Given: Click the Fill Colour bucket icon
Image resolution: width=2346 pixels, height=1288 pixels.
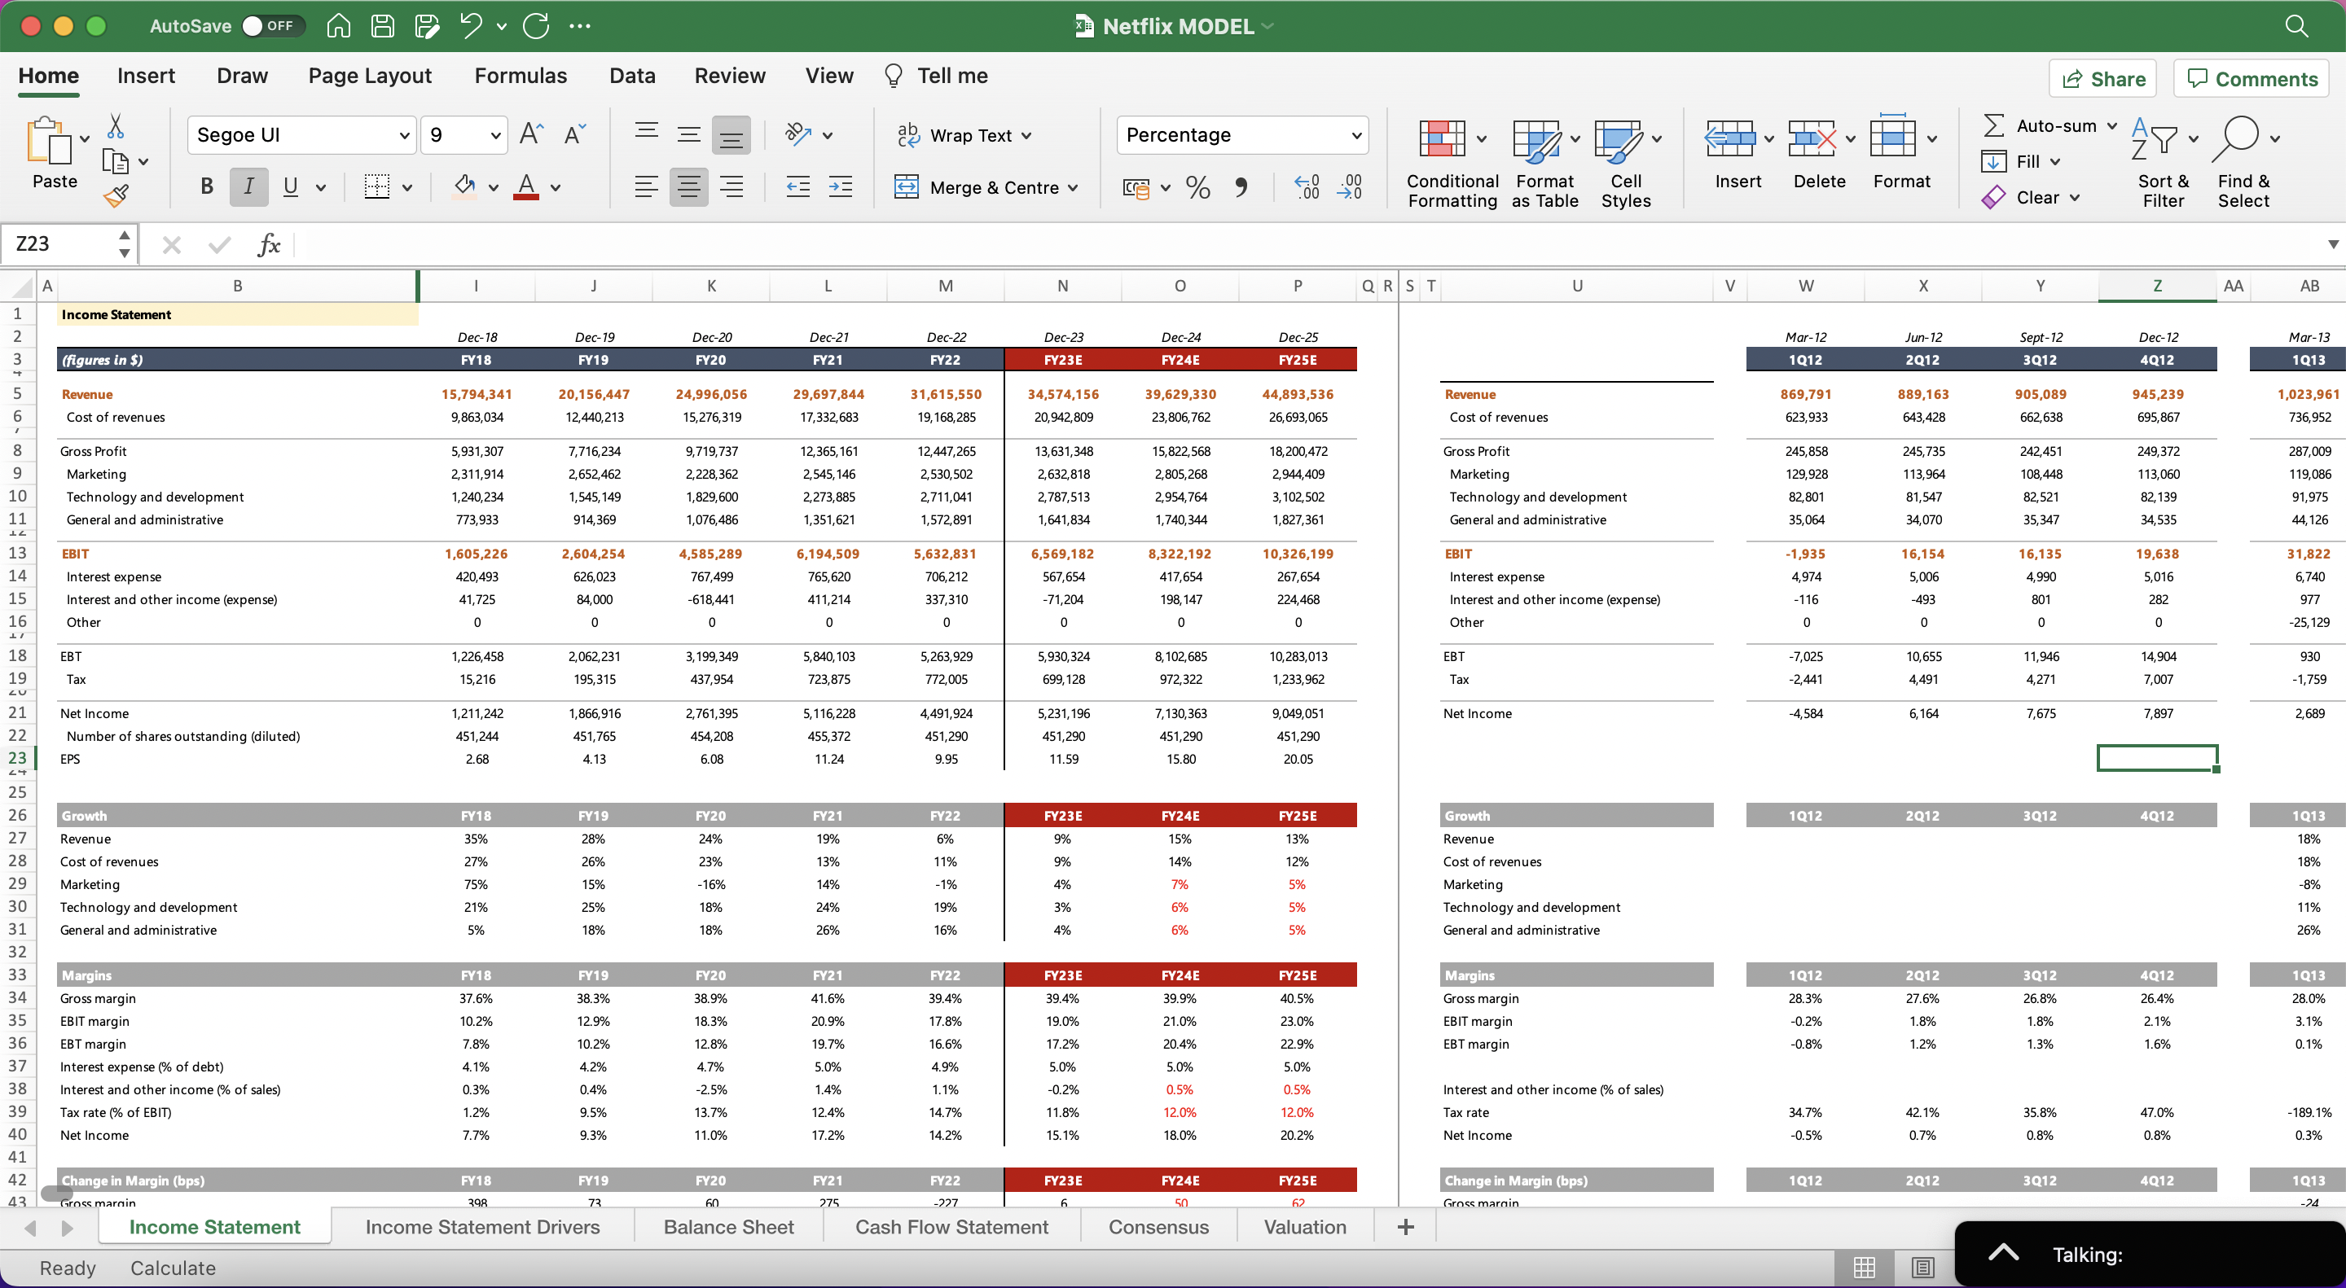Looking at the screenshot, I should [x=464, y=186].
